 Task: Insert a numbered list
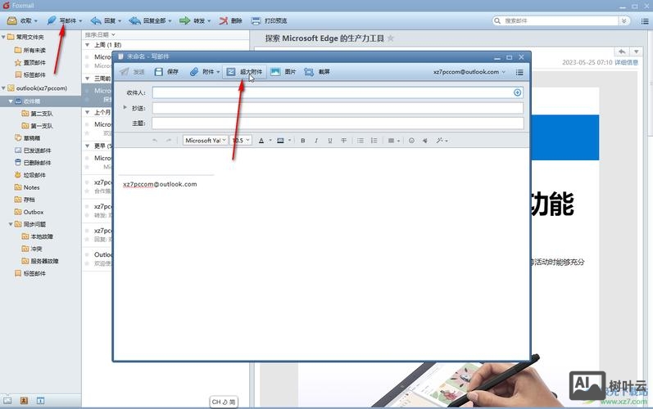(x=374, y=141)
